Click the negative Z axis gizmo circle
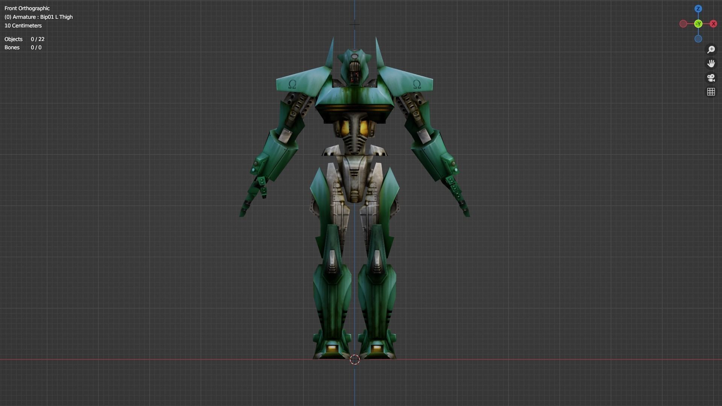 [698, 39]
